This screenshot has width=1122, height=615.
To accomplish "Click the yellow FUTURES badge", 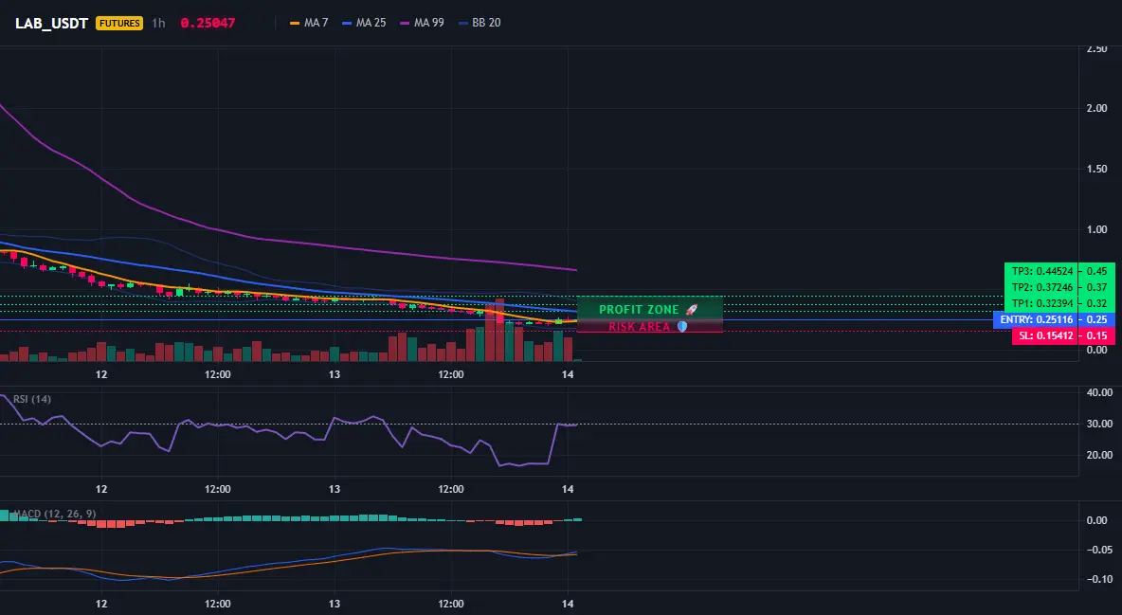I will [119, 23].
